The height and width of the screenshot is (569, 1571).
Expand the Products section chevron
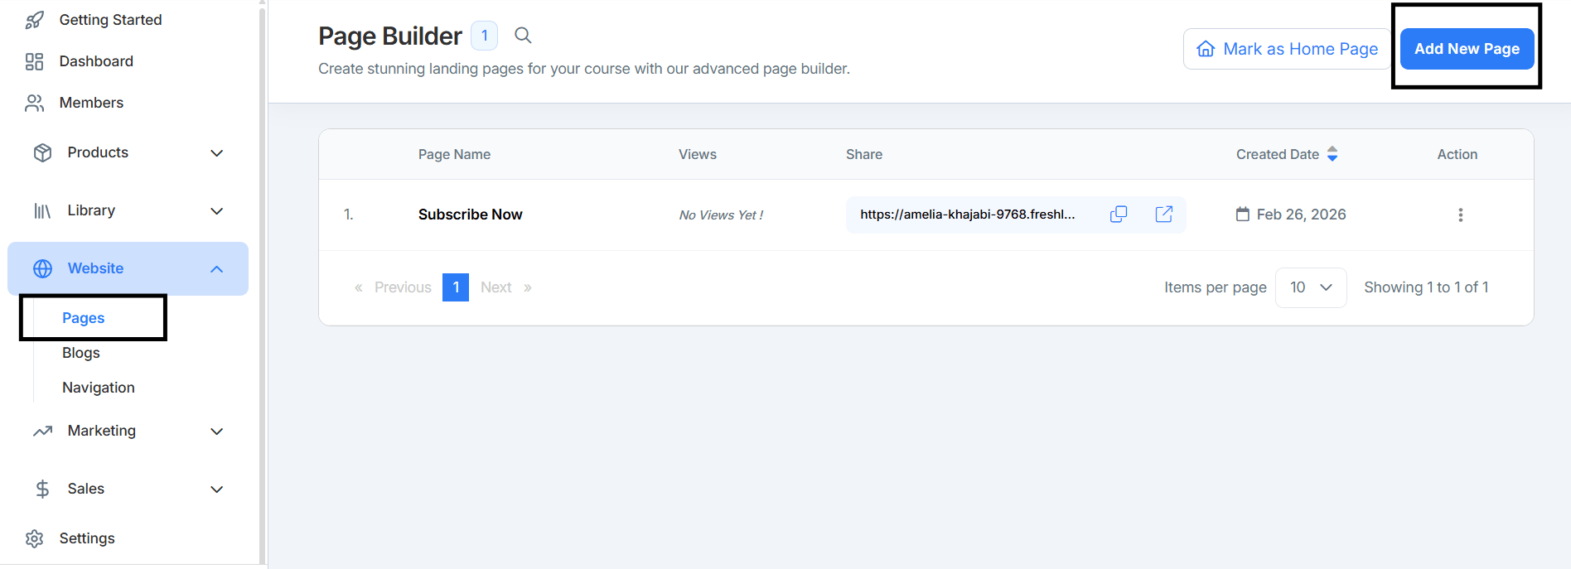click(x=217, y=153)
